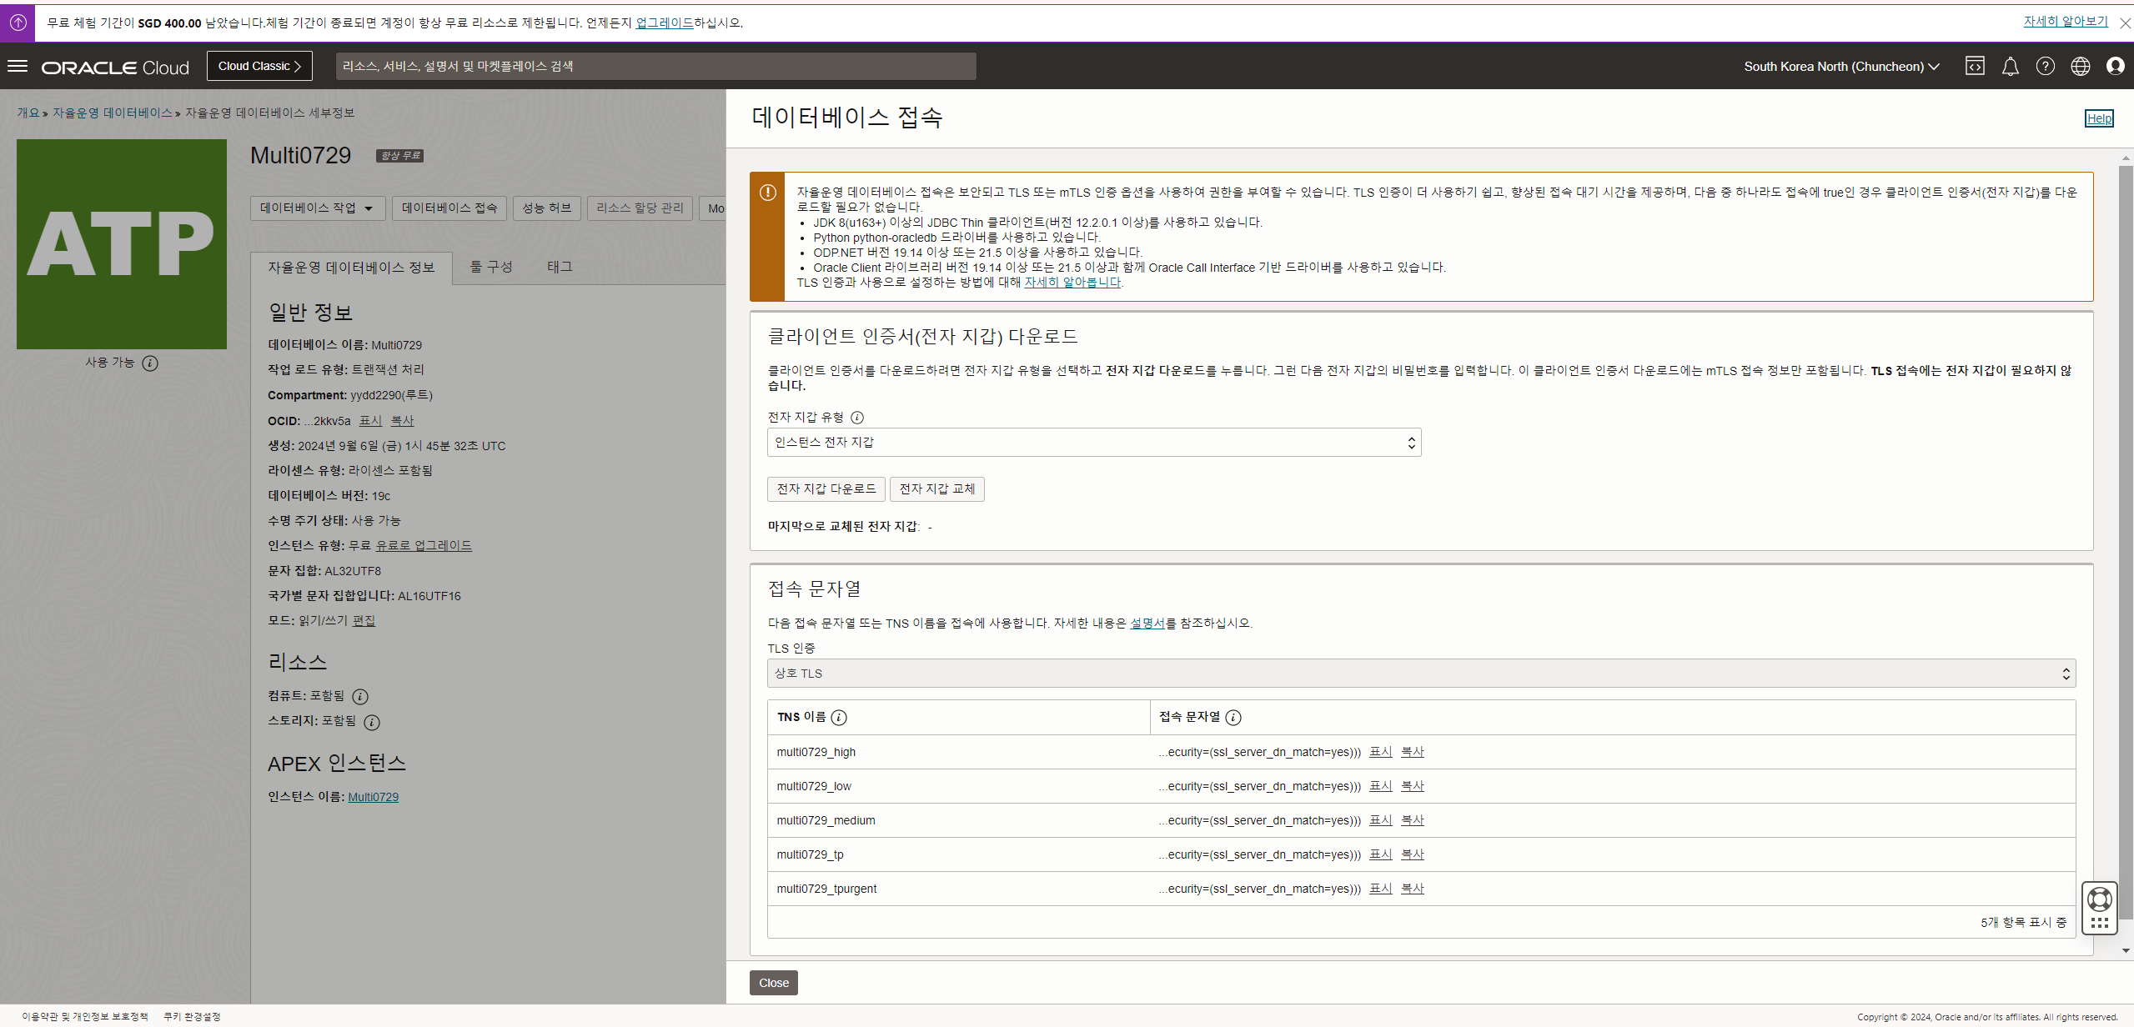
Task: Click the info icon next to 전자 지갑 유형
Action: (x=856, y=418)
